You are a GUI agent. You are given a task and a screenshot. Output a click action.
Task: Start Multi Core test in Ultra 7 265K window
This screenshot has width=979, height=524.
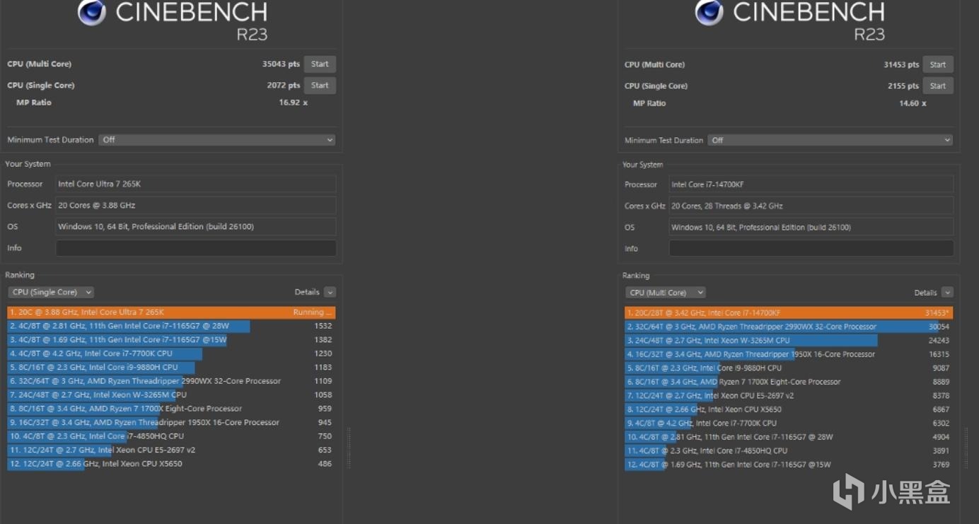click(x=320, y=64)
